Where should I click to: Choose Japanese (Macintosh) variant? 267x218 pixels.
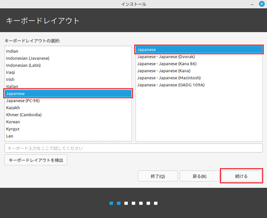(x=199, y=78)
